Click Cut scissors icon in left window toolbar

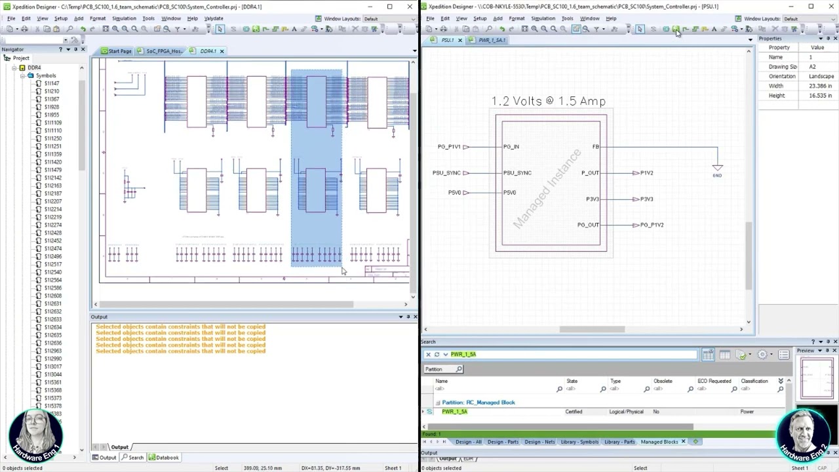(37, 29)
